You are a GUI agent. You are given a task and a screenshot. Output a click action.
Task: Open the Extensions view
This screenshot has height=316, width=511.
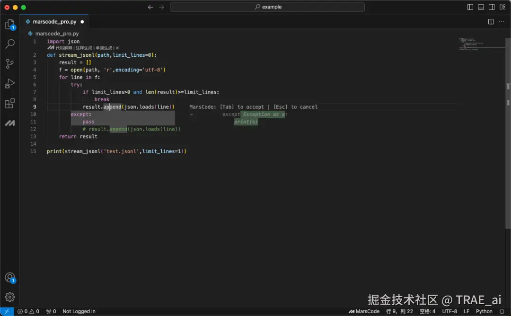click(x=10, y=104)
